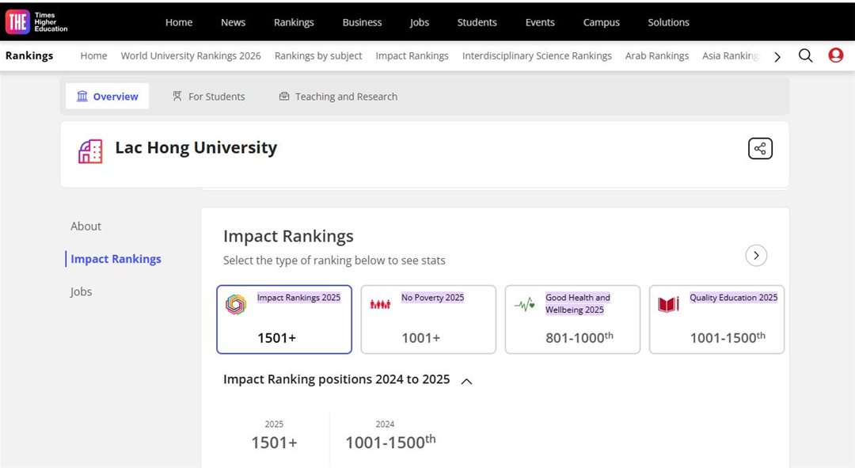
Task: Click the Impact Rankings 2025 colorful ring icon
Action: (x=236, y=304)
